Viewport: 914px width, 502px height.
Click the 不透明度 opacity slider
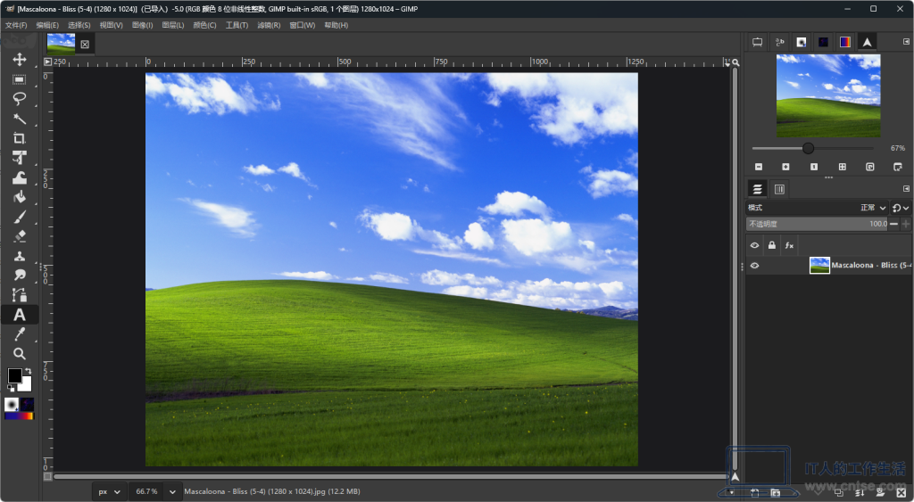818,224
